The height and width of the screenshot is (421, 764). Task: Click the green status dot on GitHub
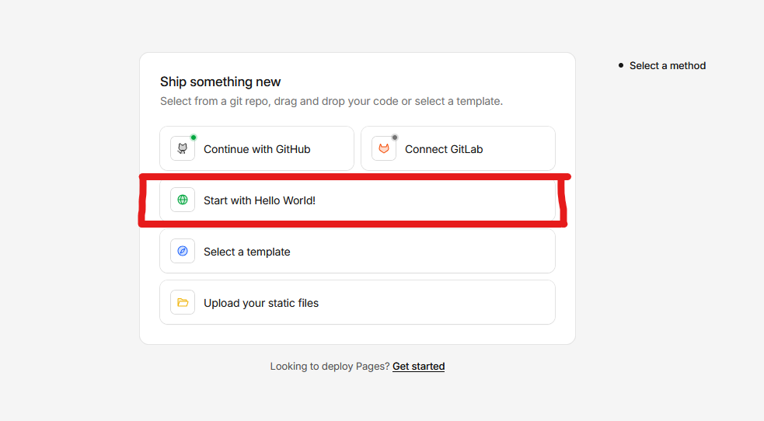pyautogui.click(x=194, y=137)
